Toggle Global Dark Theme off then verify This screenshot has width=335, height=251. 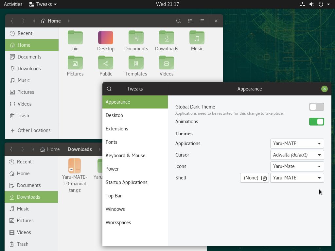coord(316,107)
